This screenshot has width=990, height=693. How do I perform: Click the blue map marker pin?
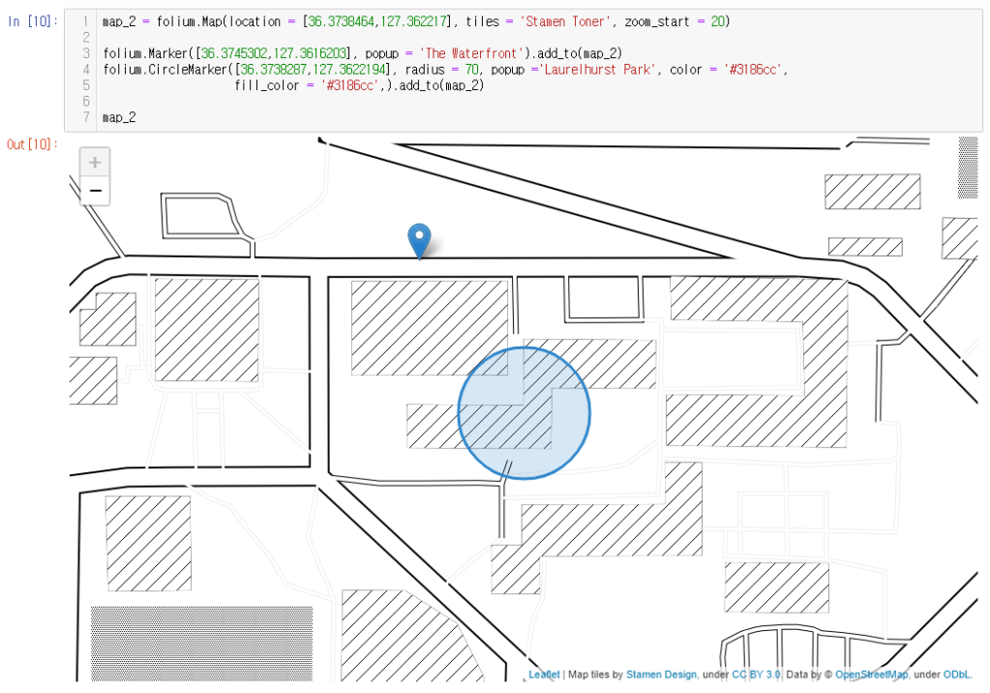(x=418, y=239)
